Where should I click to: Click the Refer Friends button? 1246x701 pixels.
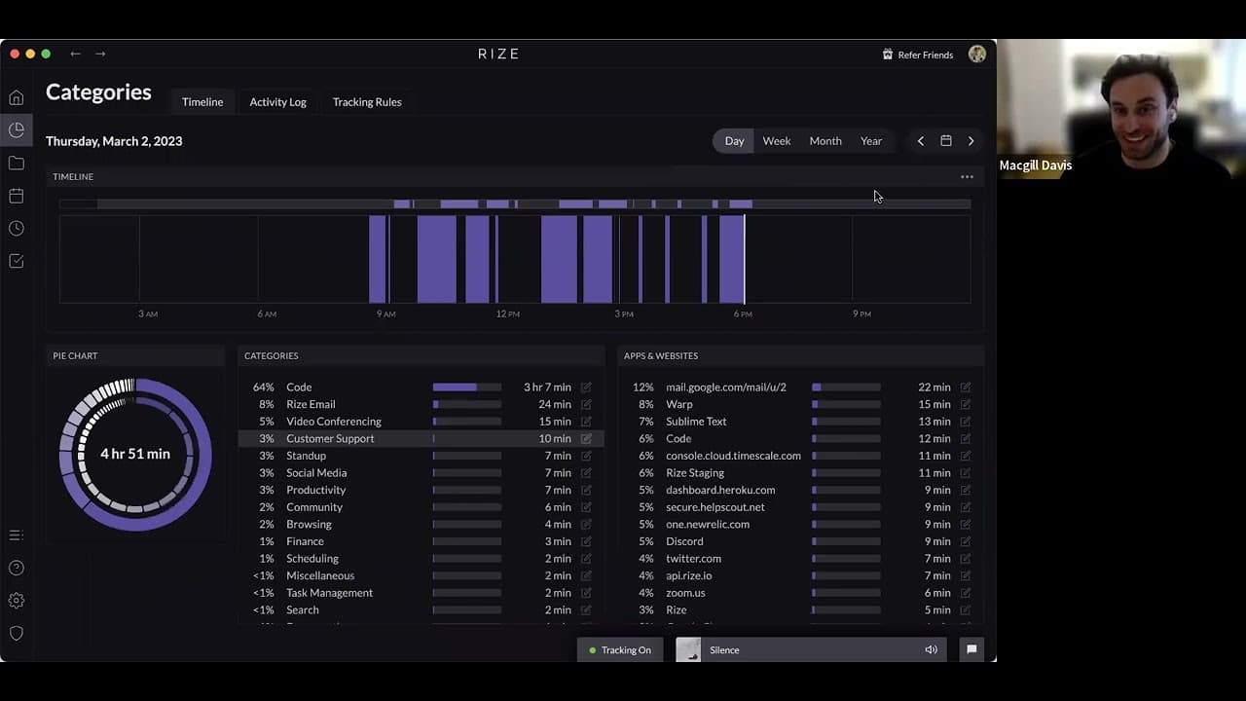coord(917,55)
